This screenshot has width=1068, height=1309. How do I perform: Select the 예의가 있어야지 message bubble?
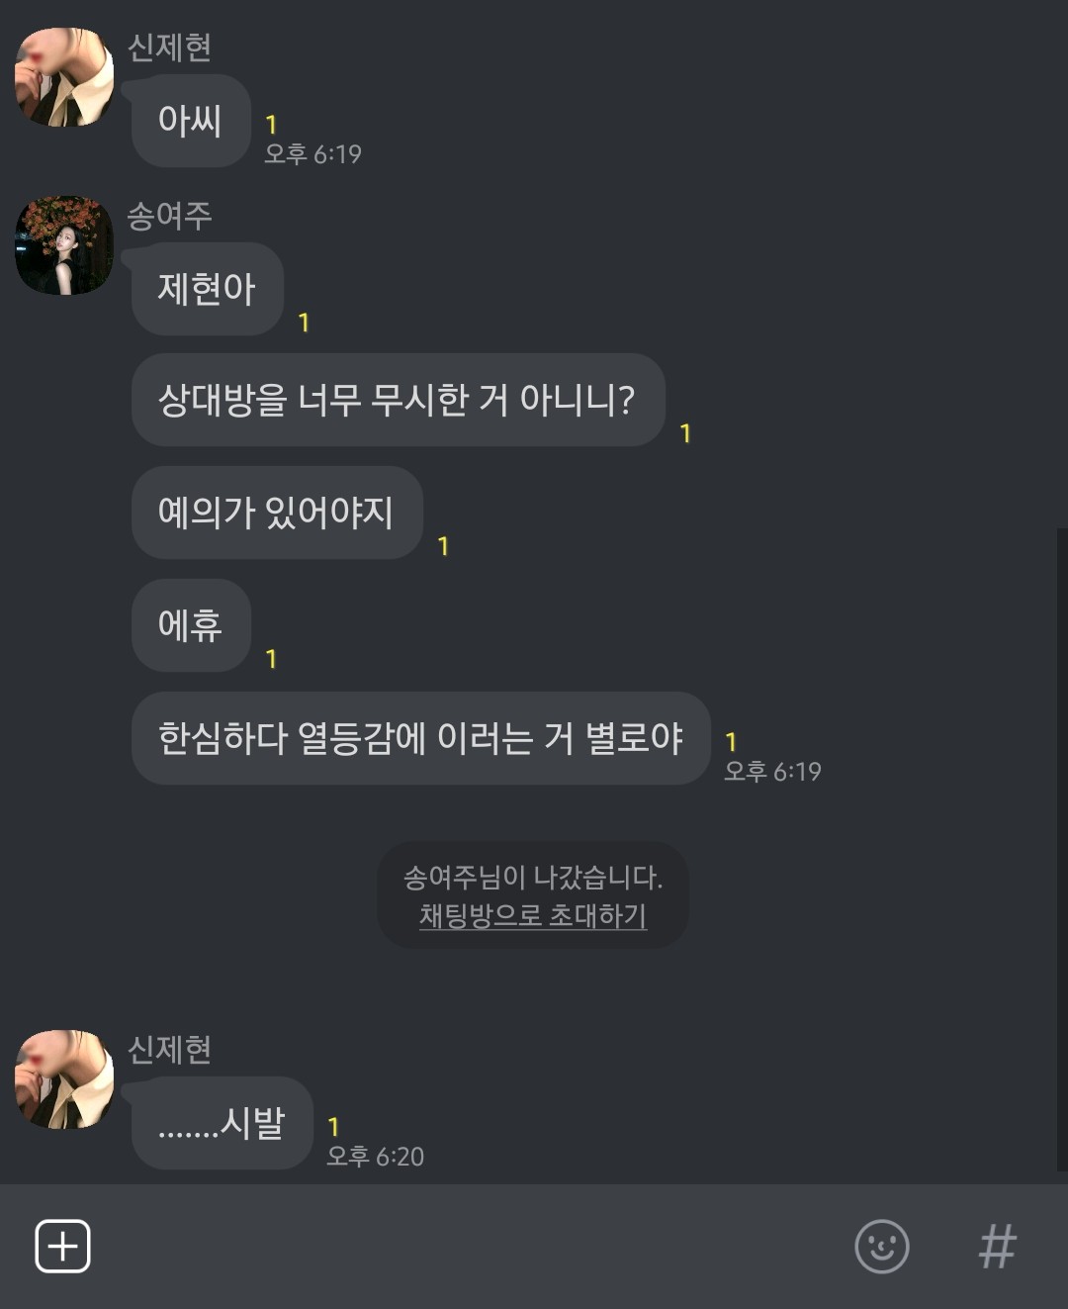tap(278, 513)
